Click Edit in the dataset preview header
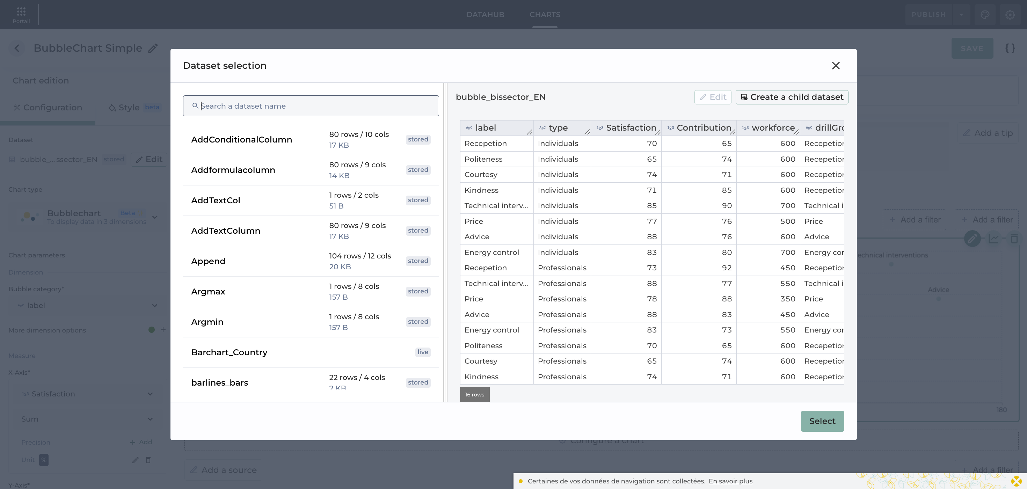 (x=713, y=97)
